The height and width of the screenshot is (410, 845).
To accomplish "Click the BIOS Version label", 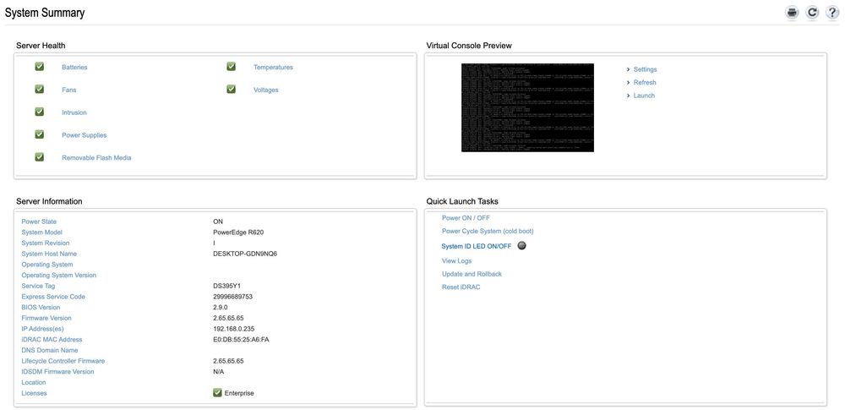I will [x=41, y=308].
